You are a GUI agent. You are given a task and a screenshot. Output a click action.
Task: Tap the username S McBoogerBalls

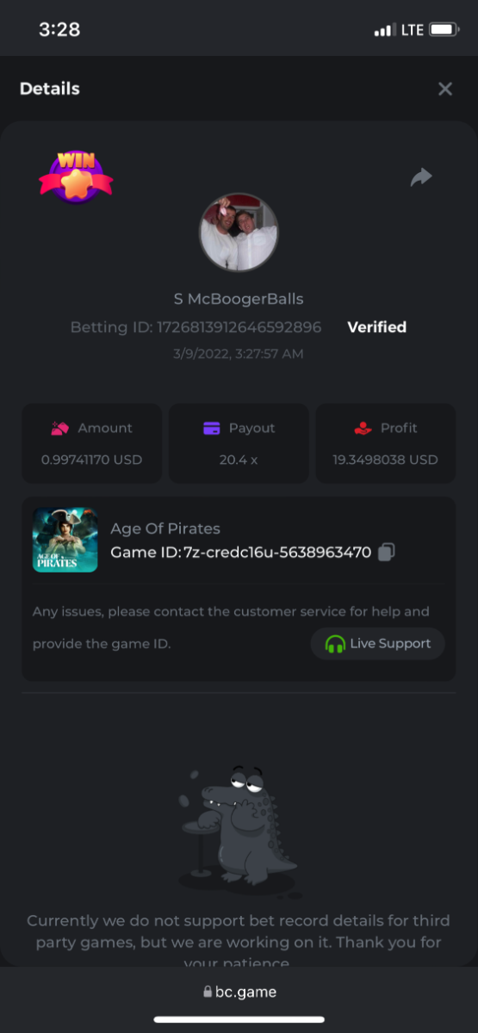pyautogui.click(x=239, y=299)
